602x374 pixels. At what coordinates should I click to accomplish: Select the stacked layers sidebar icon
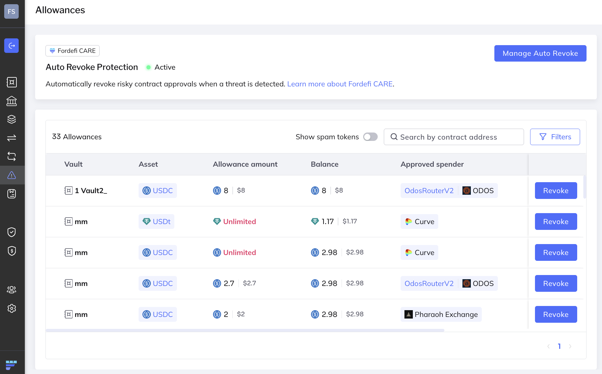tap(12, 119)
